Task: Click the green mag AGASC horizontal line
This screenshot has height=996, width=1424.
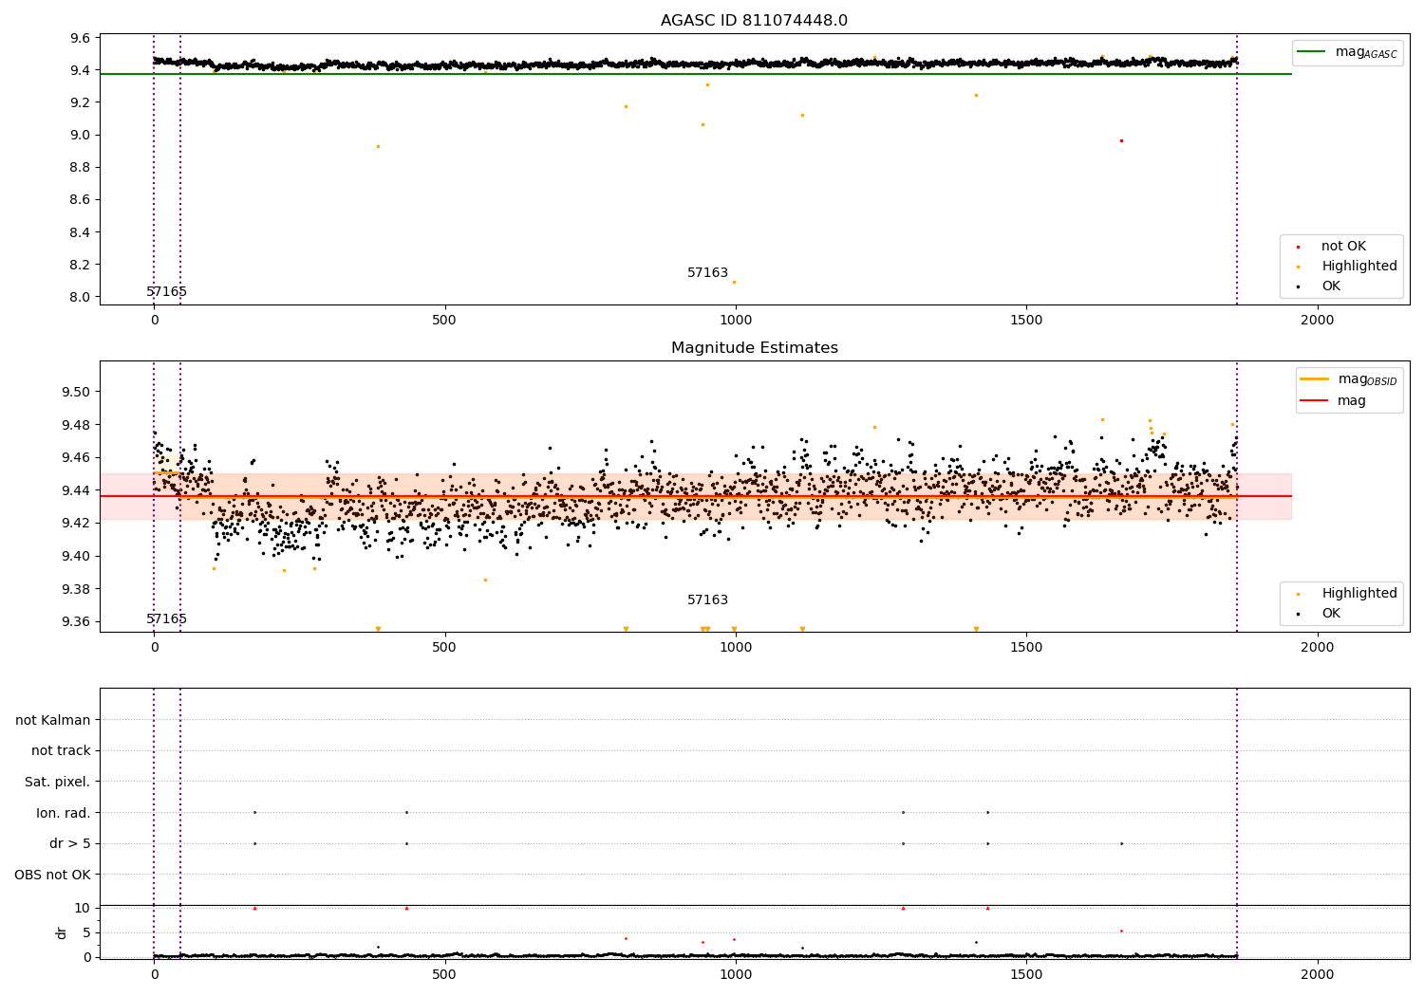Action: coord(696,74)
